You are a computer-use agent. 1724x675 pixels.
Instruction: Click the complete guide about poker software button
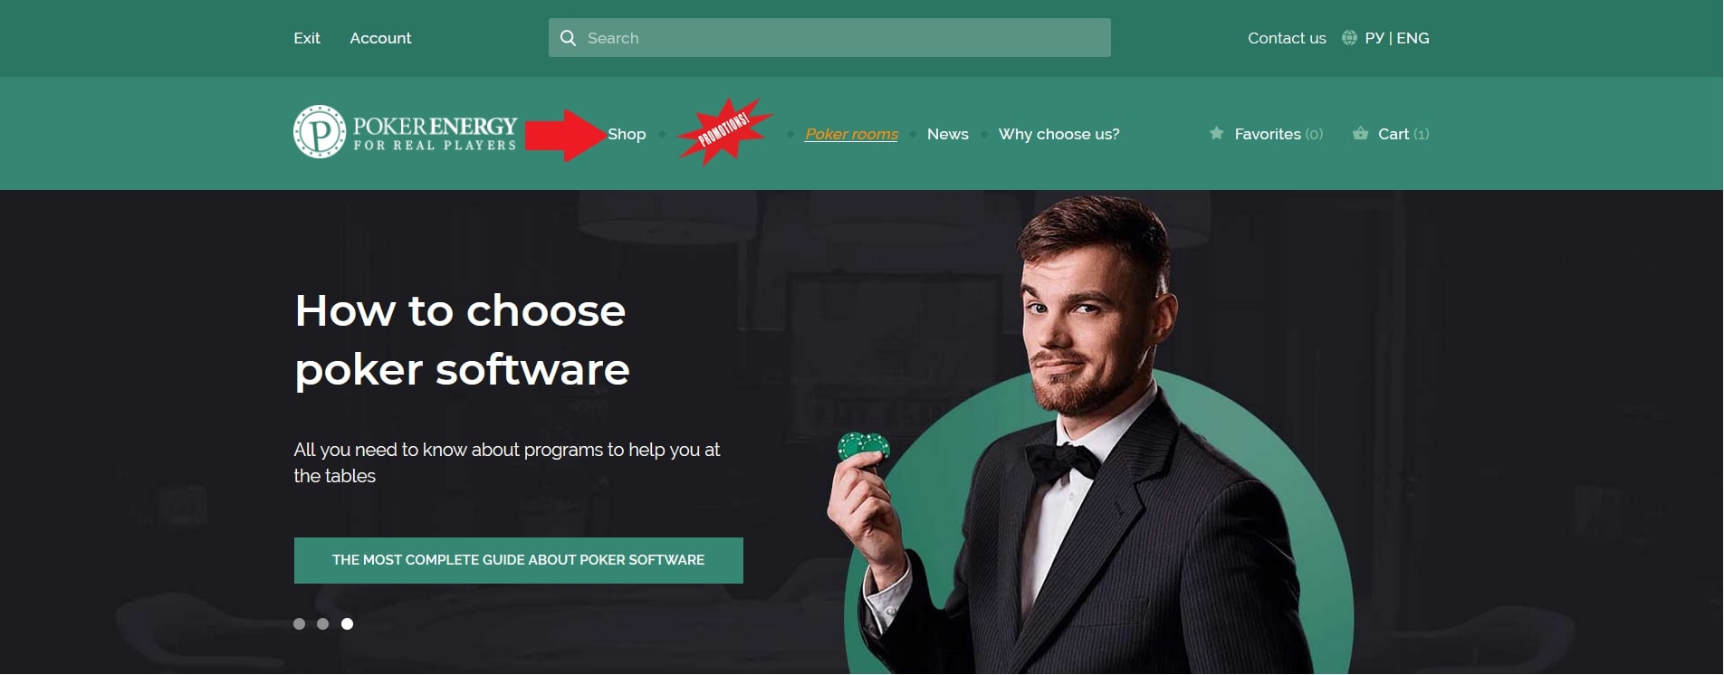[519, 561]
